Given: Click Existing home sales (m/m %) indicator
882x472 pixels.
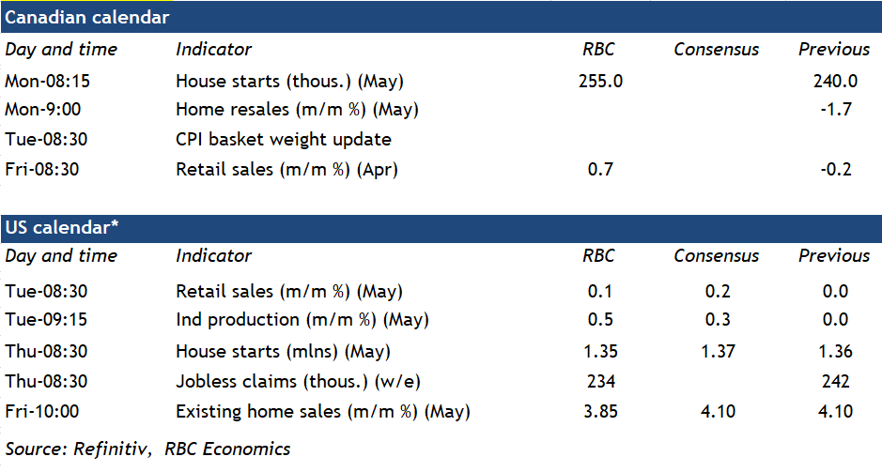Looking at the screenshot, I should click(322, 411).
